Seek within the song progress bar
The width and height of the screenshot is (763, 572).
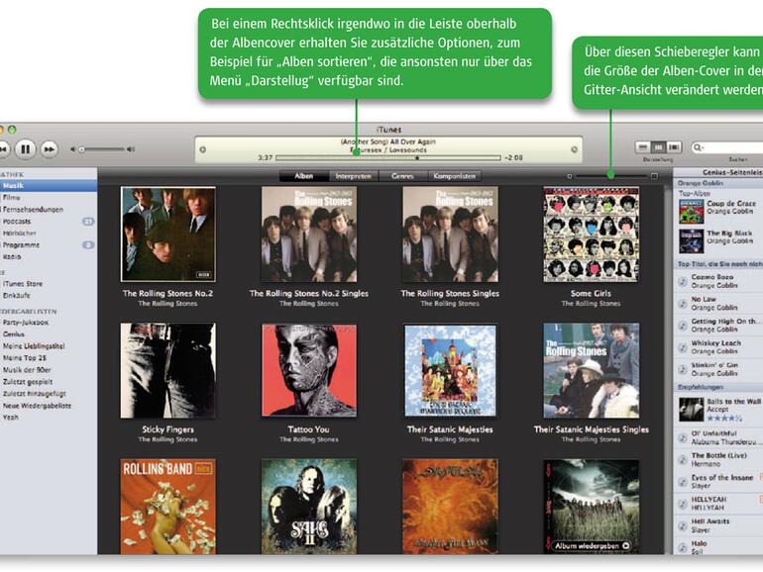pyautogui.click(x=387, y=158)
